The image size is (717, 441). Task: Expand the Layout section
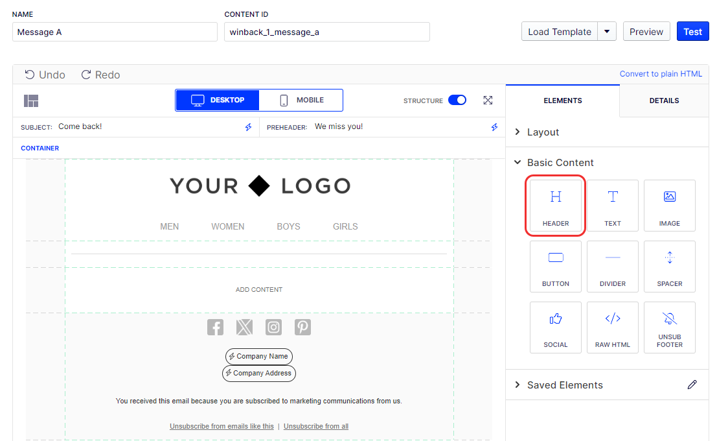(x=542, y=132)
